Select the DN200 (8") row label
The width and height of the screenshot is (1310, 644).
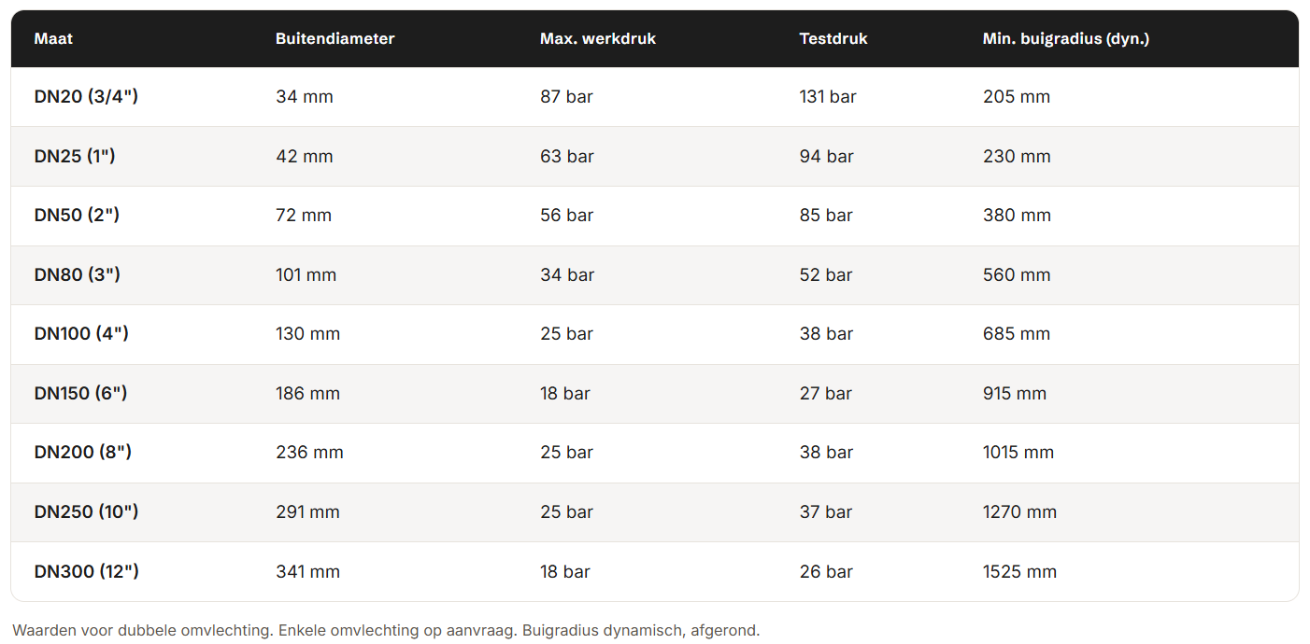[83, 453]
